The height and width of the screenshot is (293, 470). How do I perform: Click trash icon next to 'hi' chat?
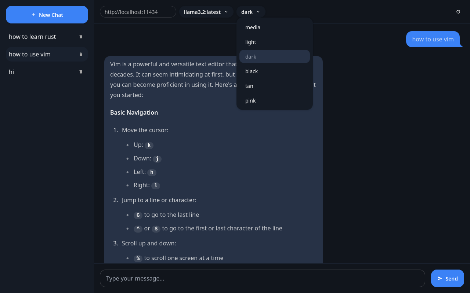click(x=81, y=72)
